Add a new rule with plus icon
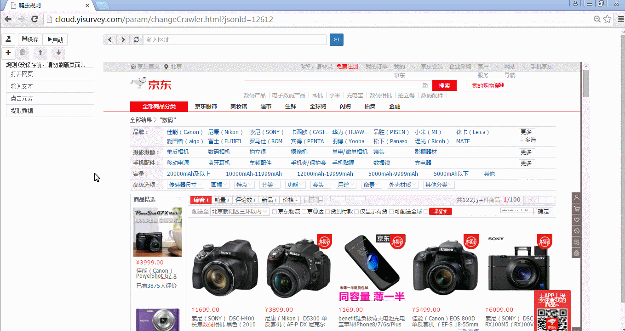Viewport: 625px width, 331px height. [8, 53]
